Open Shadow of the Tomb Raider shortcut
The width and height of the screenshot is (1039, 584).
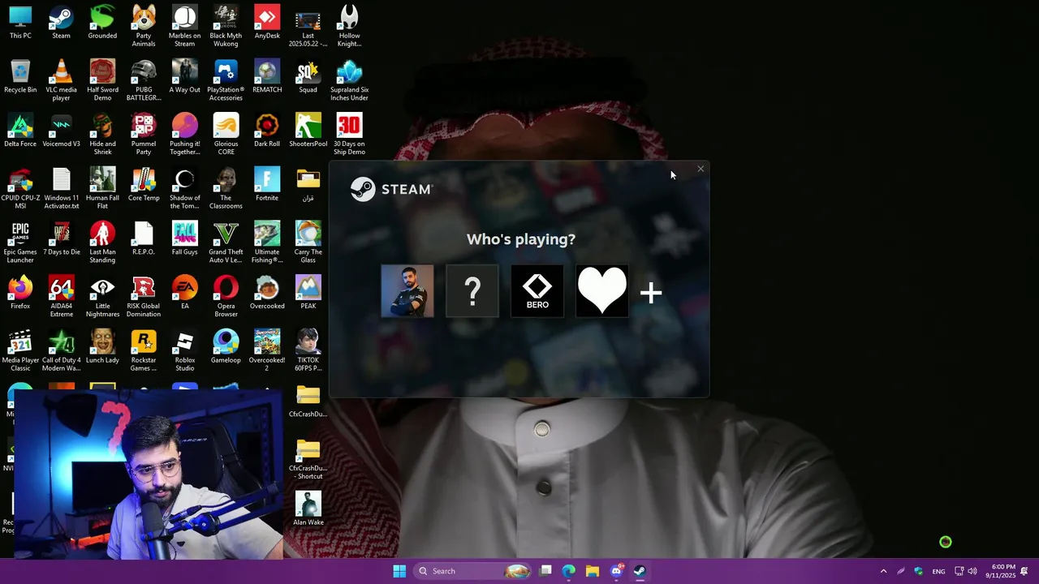coord(184,188)
